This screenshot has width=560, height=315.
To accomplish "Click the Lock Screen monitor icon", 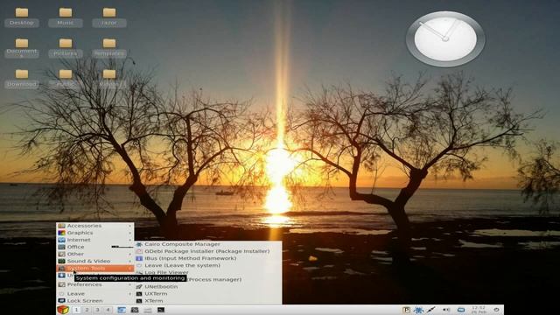I will click(x=62, y=301).
